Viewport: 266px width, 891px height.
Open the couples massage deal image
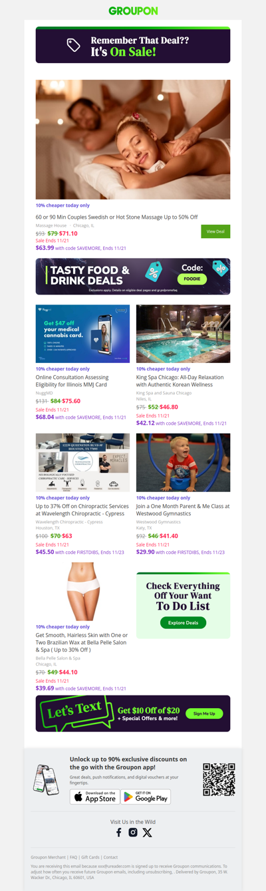(133, 140)
